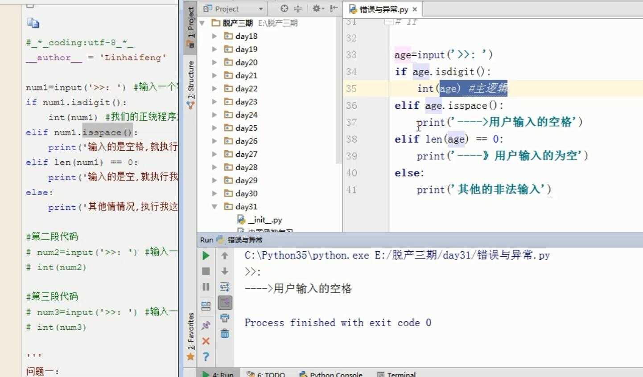This screenshot has width=643, height=377.
Task: Open the Project panel settings gear
Action: (317, 8)
